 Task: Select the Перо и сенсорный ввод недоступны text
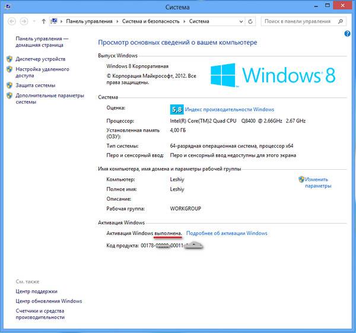pos(233,156)
